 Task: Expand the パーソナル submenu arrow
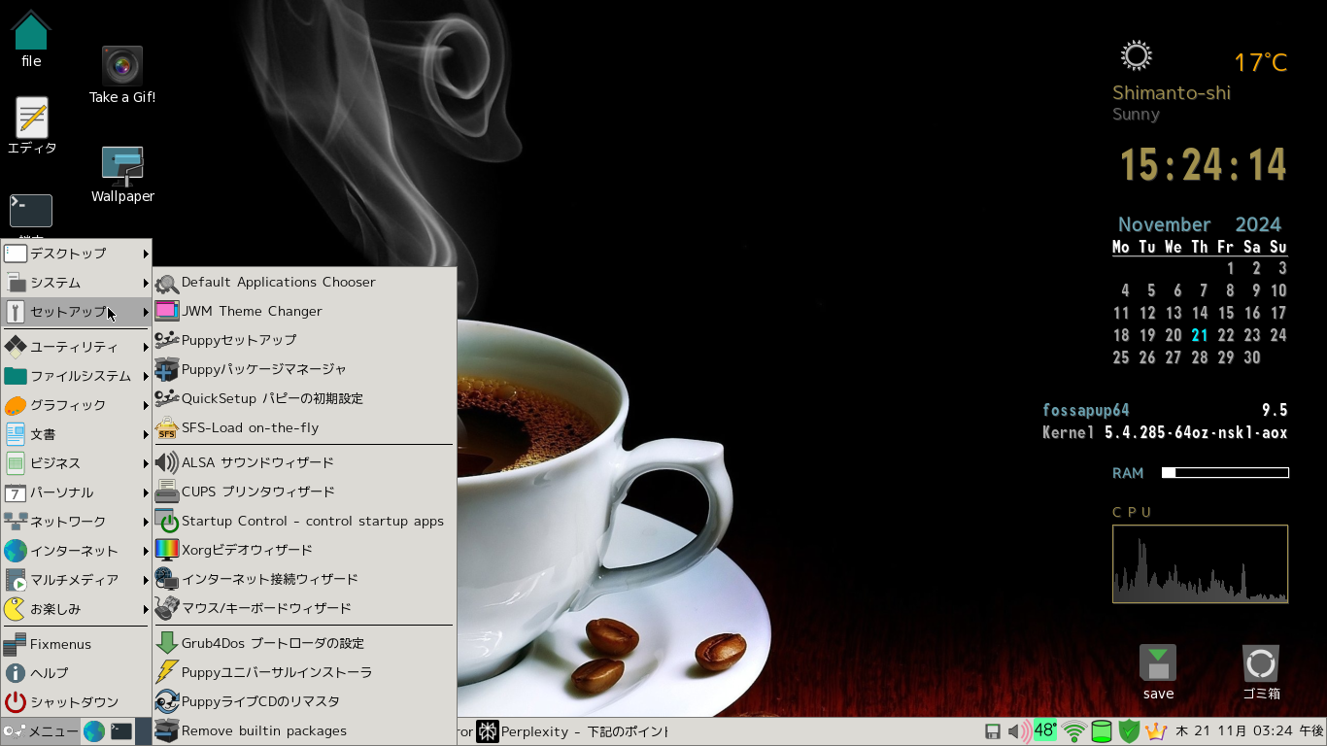click(146, 492)
